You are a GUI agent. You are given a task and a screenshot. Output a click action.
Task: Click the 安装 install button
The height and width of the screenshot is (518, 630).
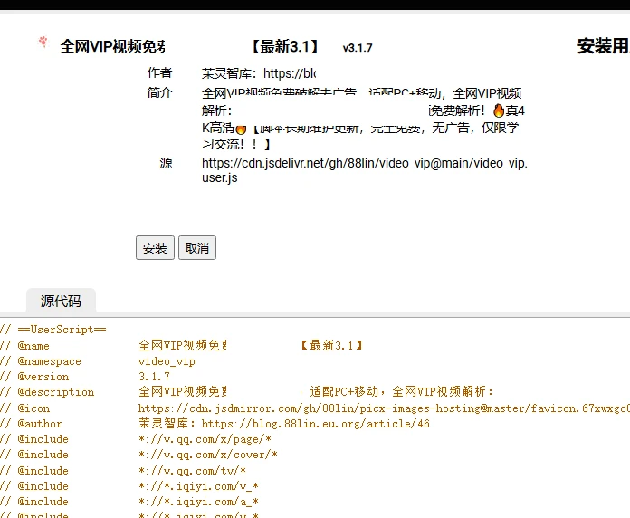point(155,247)
